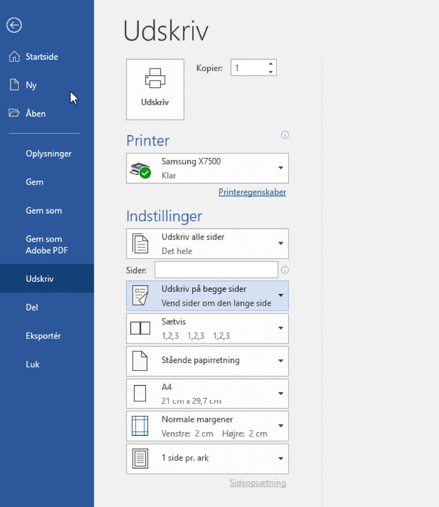Click the info icon beside Sider field
Screen dimensions: 439x507
[x=285, y=270]
